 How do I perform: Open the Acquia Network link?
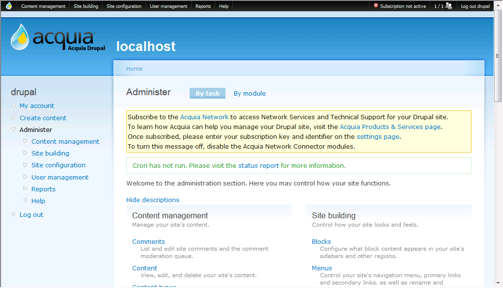click(x=204, y=117)
